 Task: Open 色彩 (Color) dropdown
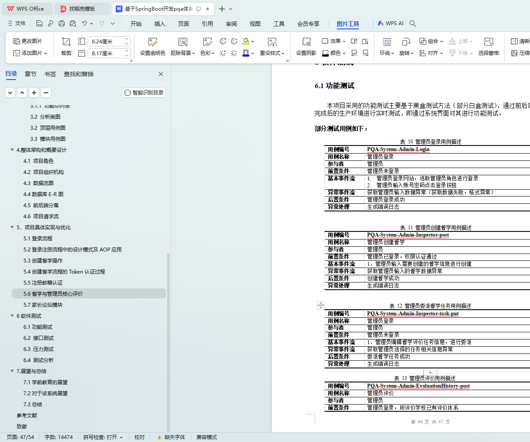[207, 53]
